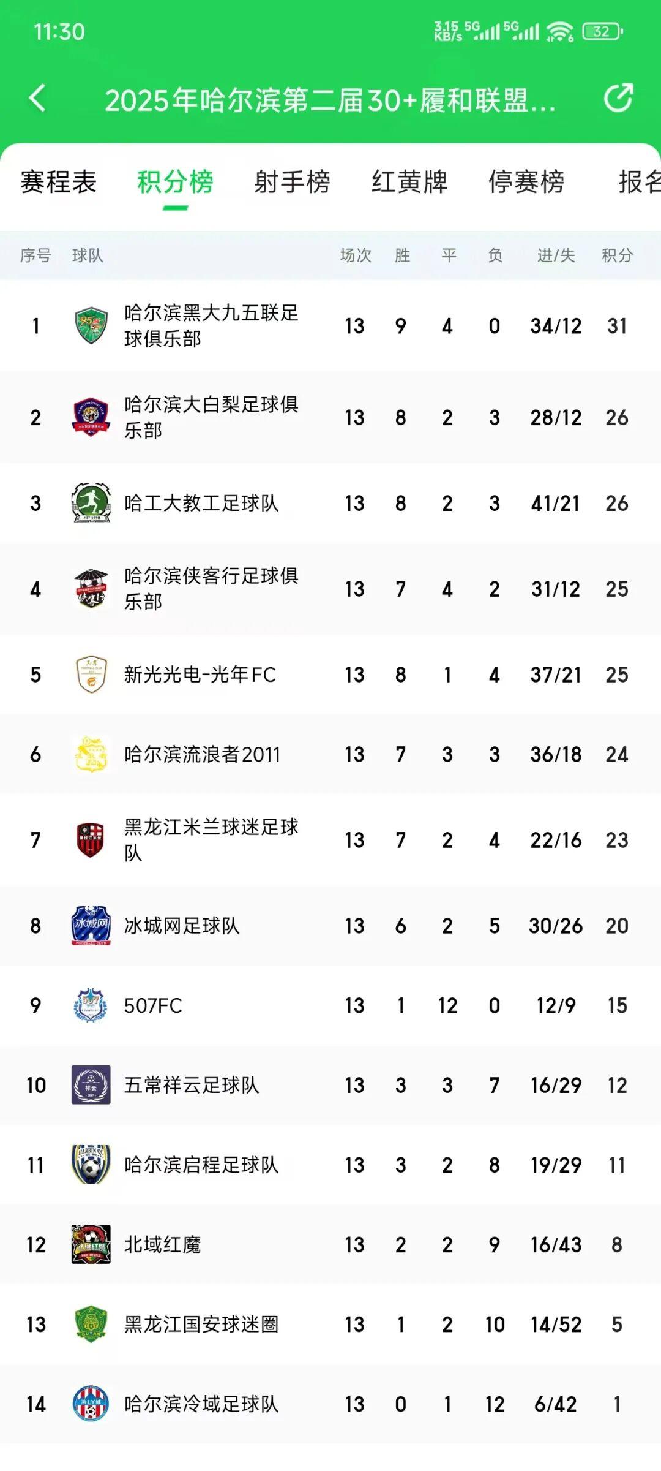Tap 哈尔滨冷域足球队 round logo

(x=91, y=1404)
